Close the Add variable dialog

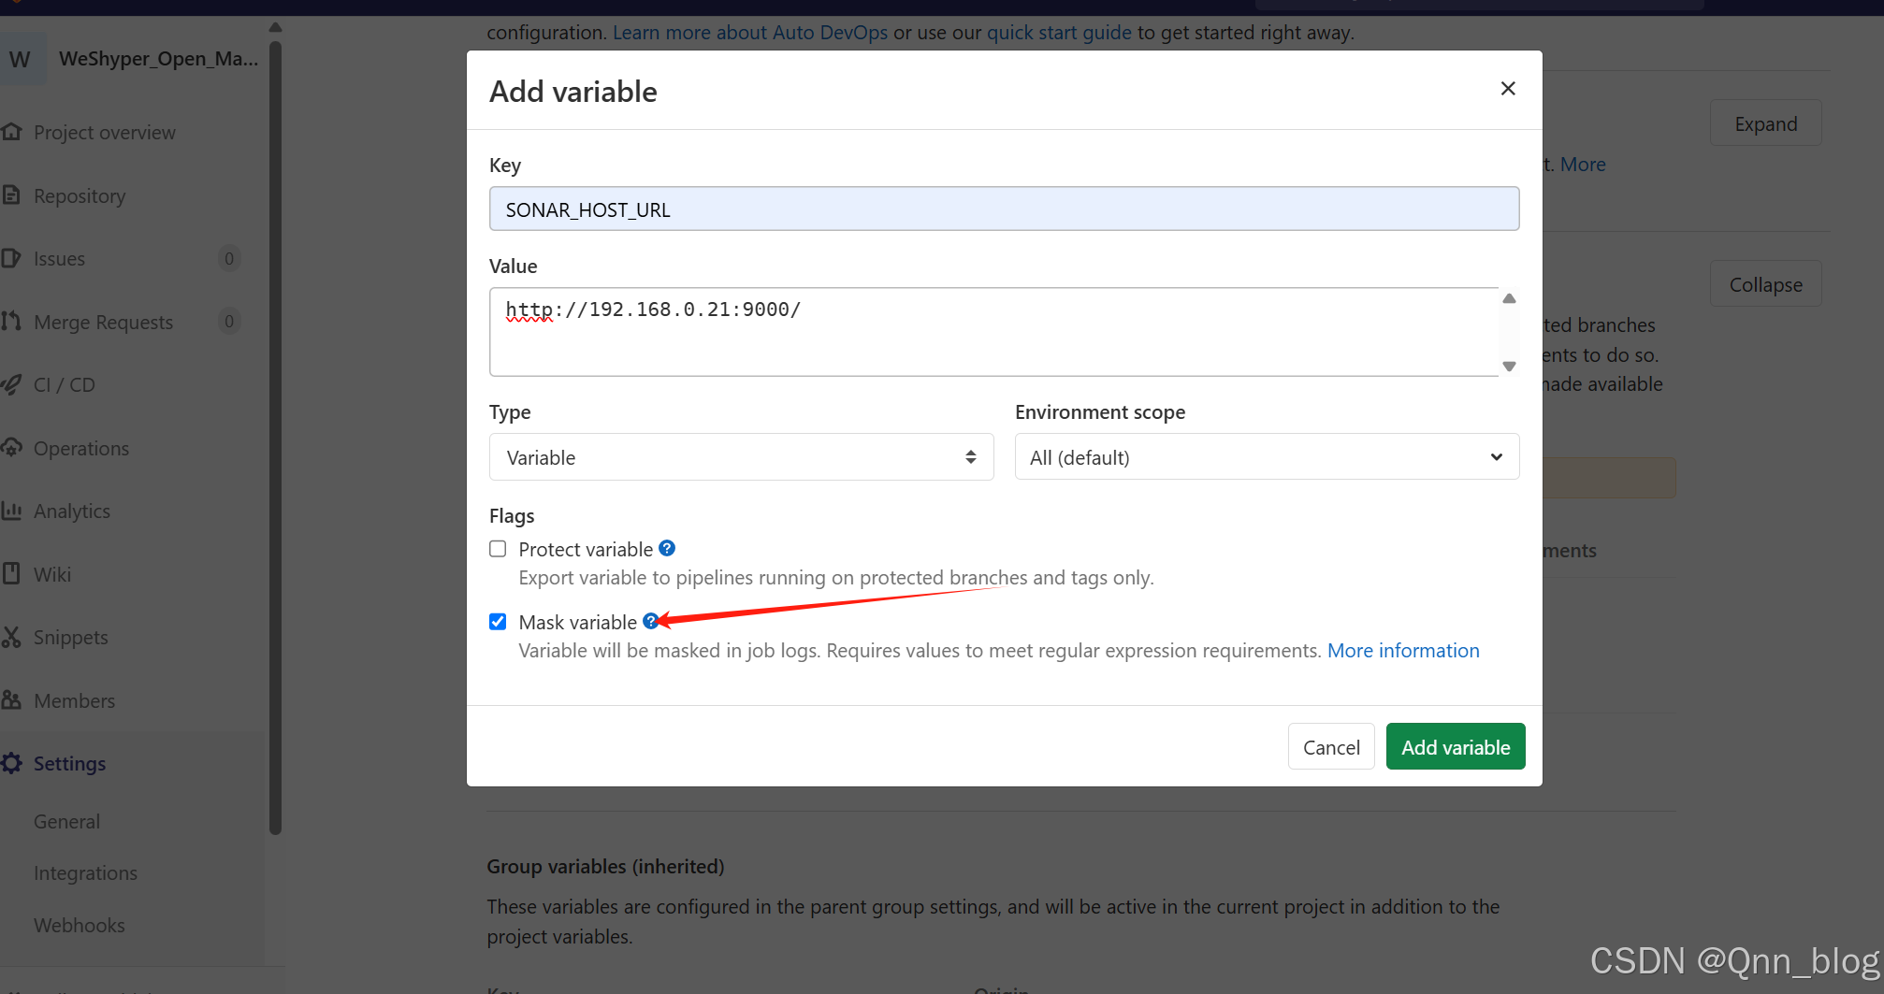[x=1508, y=88]
